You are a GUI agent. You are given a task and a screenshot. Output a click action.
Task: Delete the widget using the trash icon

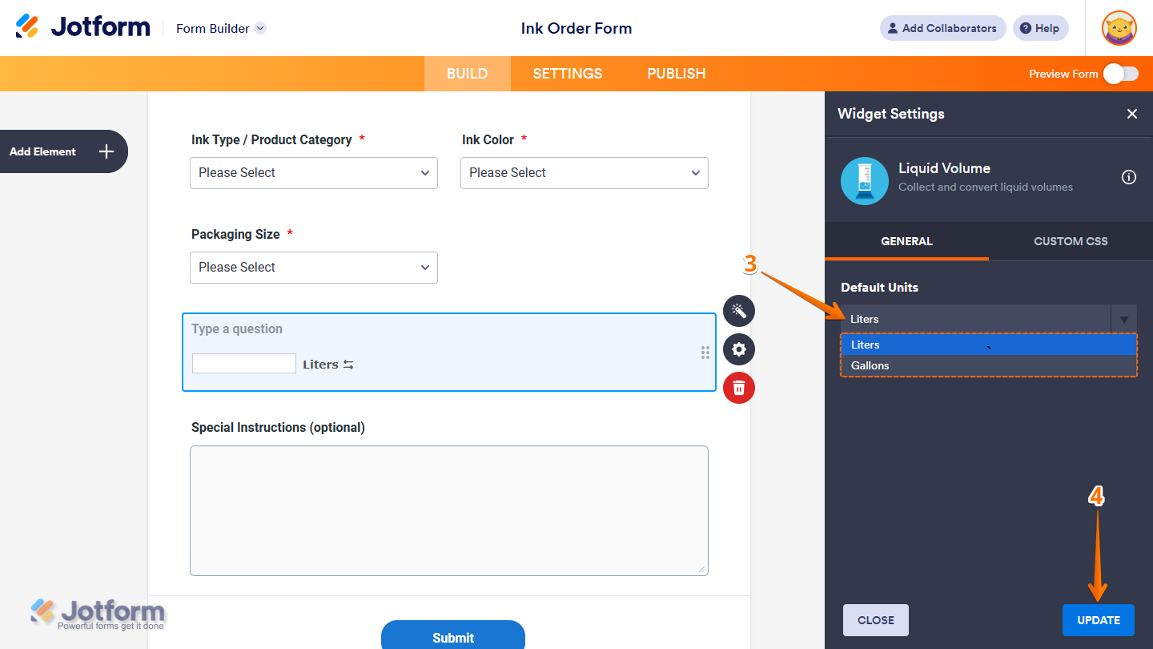coord(738,388)
